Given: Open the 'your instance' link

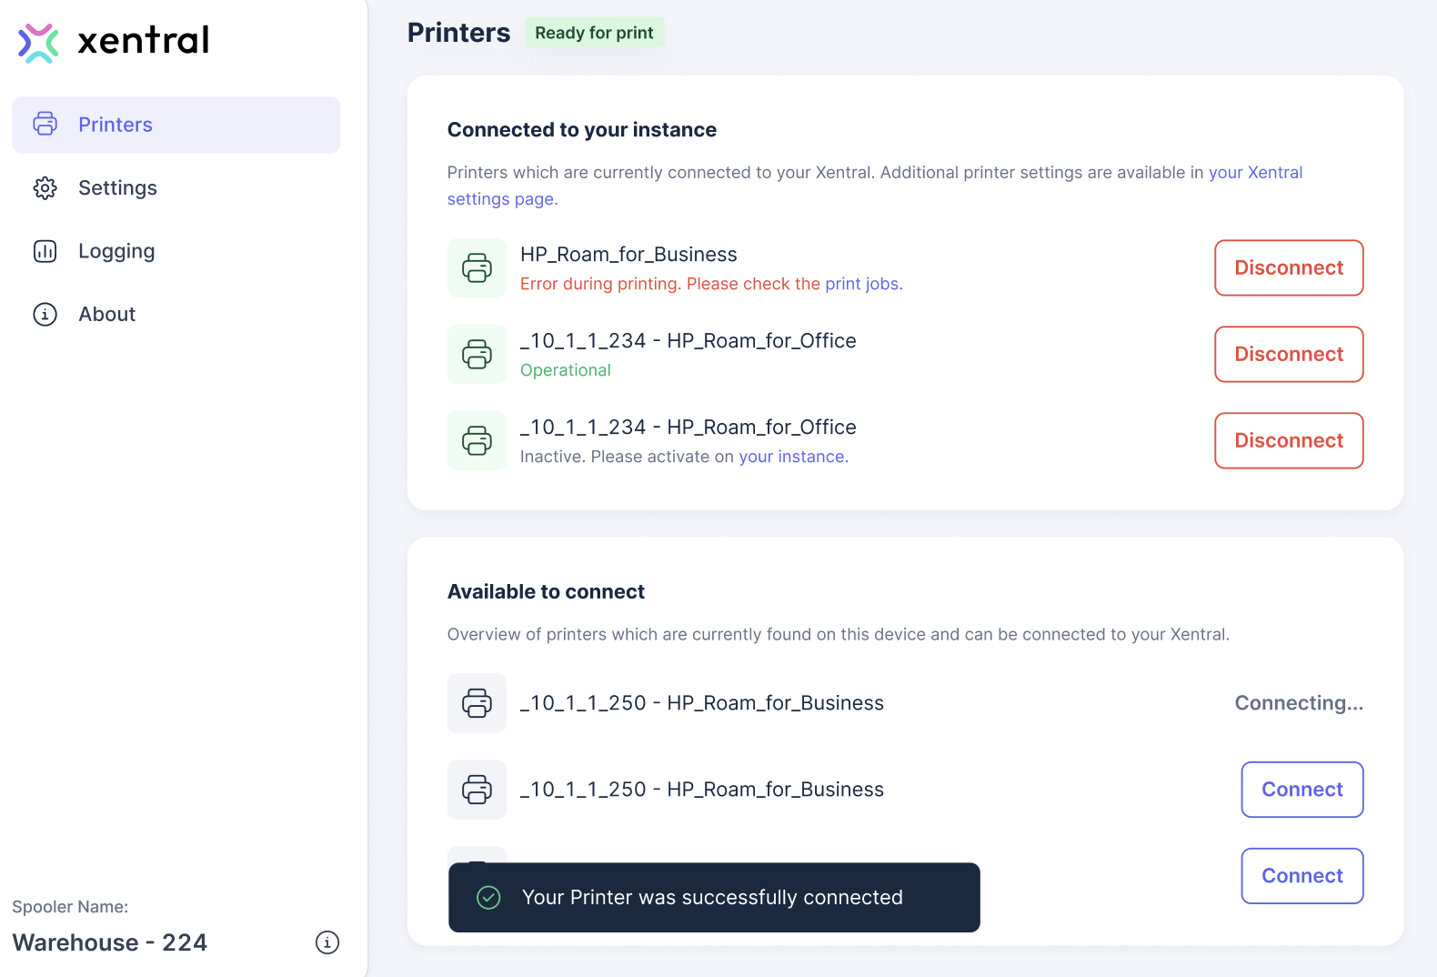Looking at the screenshot, I should [792, 457].
